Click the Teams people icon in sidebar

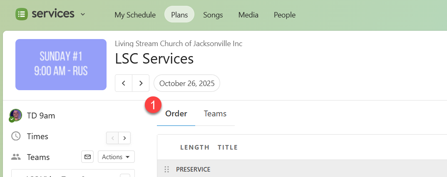(16, 157)
